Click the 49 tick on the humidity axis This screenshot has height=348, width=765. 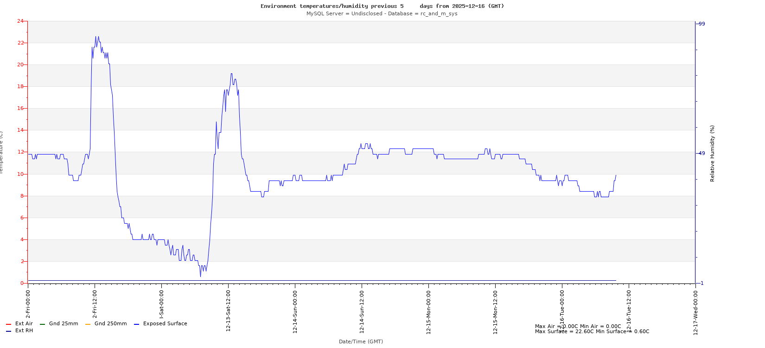(701, 153)
